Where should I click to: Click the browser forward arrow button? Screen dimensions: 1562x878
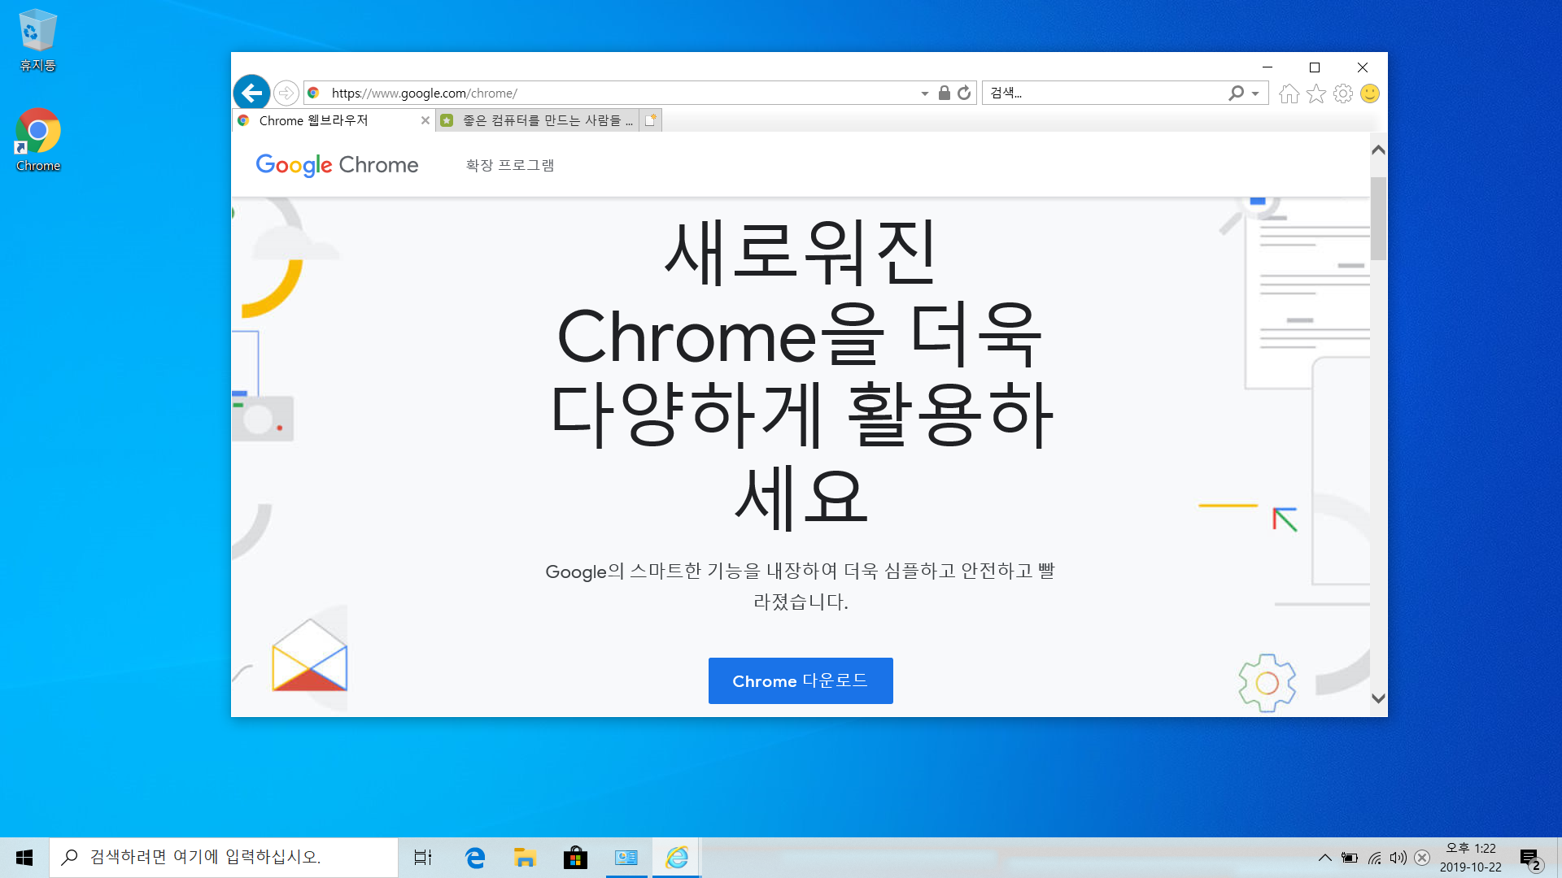286,93
